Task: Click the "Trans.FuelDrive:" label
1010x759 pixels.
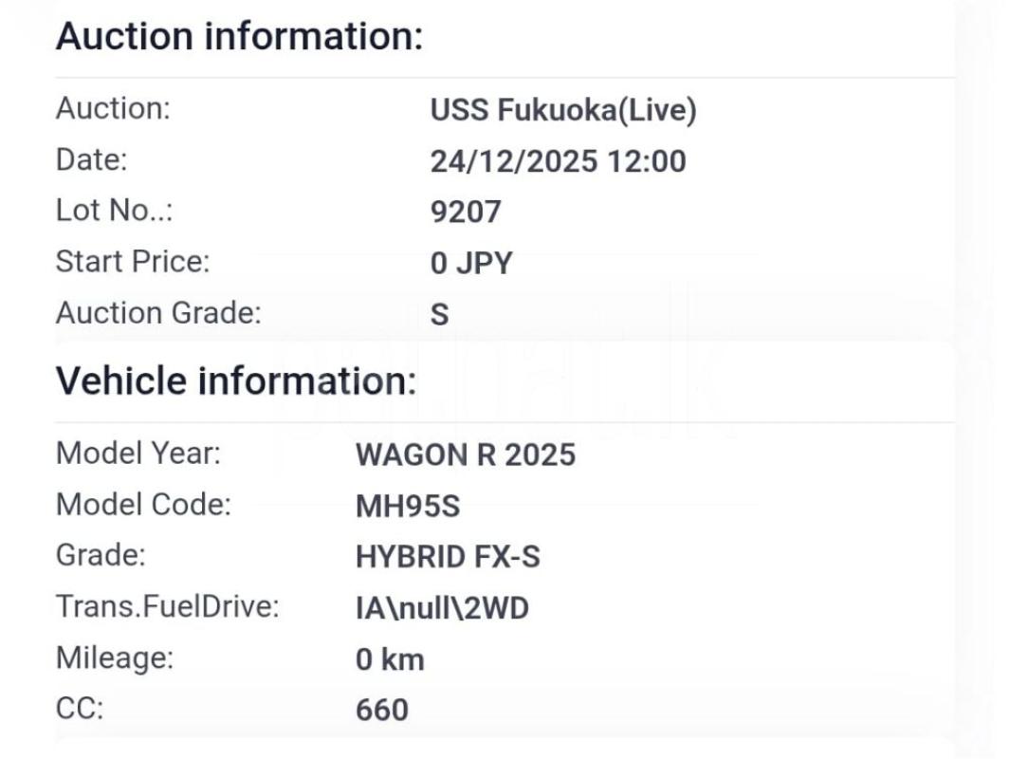Action: pos(168,606)
